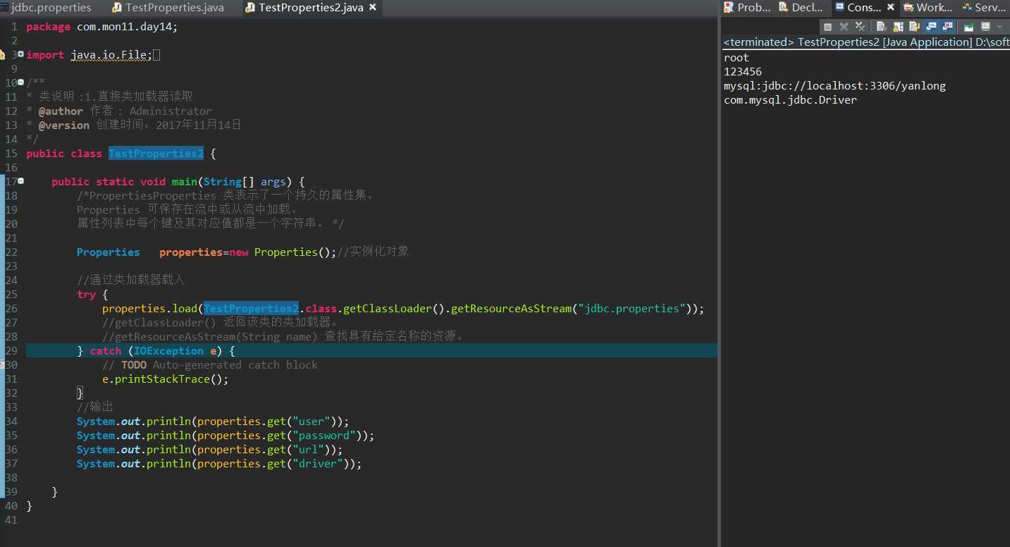This screenshot has width=1010, height=547.
Task: Open the Declaration view tab
Action: pos(801,8)
